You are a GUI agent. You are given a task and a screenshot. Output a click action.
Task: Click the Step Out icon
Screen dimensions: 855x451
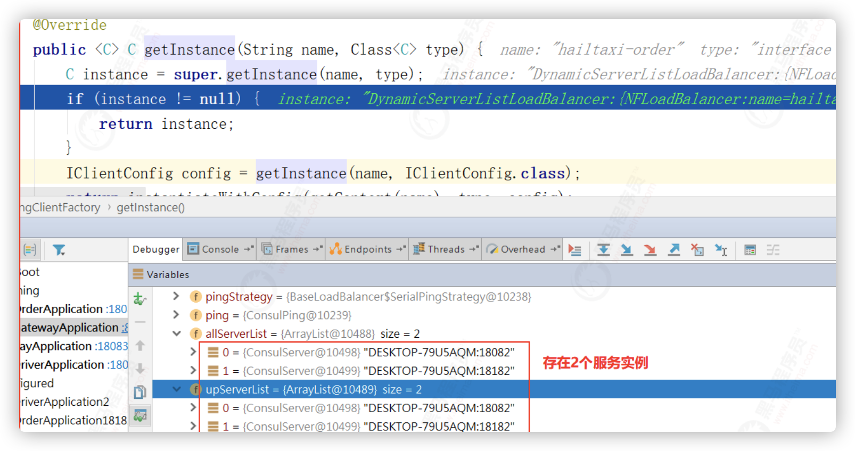674,249
